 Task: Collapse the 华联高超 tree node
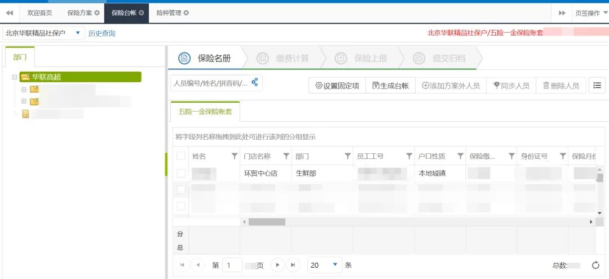pos(15,77)
